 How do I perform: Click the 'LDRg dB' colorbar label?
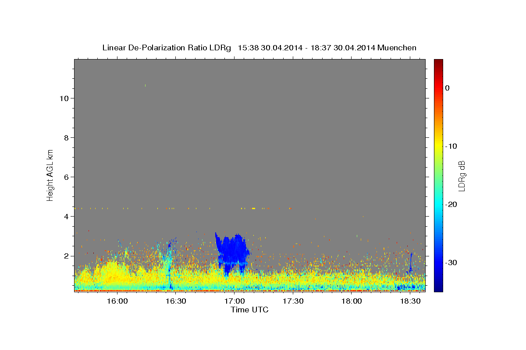461,175
